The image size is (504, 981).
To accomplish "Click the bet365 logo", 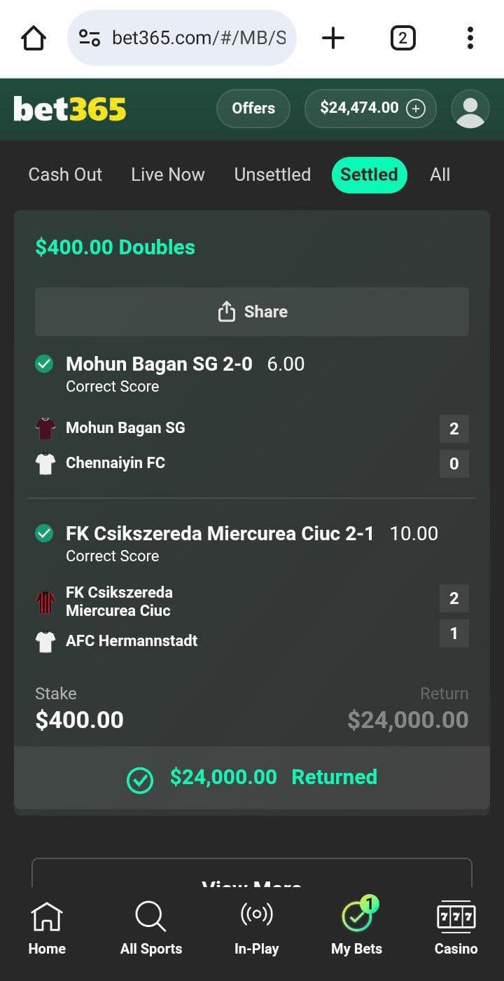I will pyautogui.click(x=70, y=109).
